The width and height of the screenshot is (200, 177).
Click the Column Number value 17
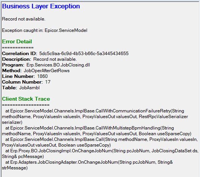tap(48, 82)
